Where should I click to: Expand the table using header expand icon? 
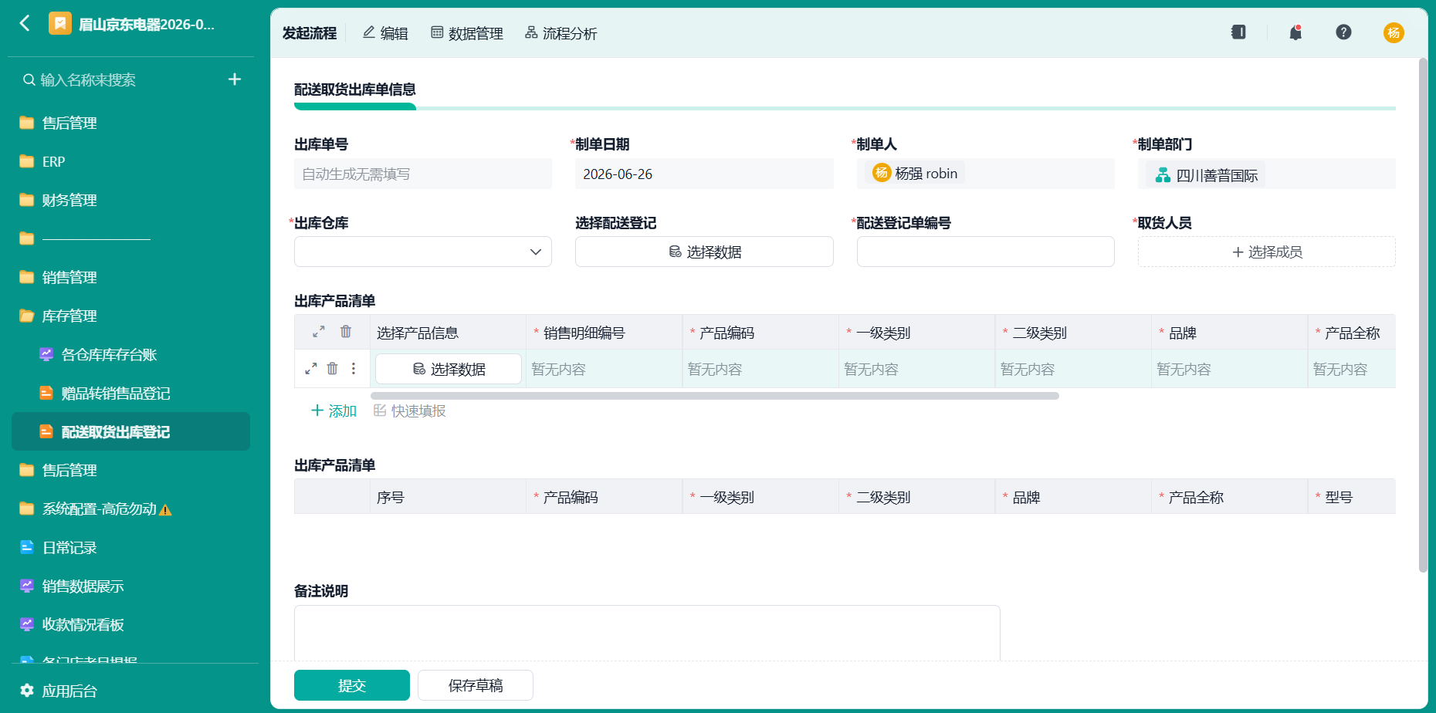pos(318,332)
